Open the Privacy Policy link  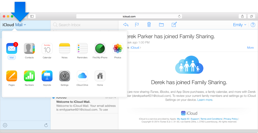click(x=231, y=119)
